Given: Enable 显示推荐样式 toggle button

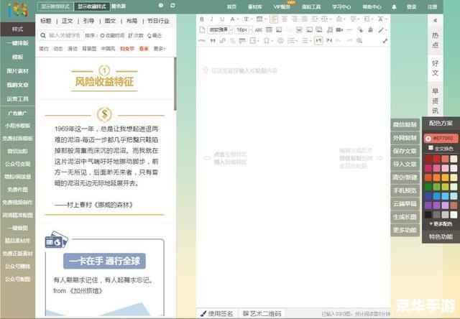Looking at the screenshot, I should (x=55, y=6).
